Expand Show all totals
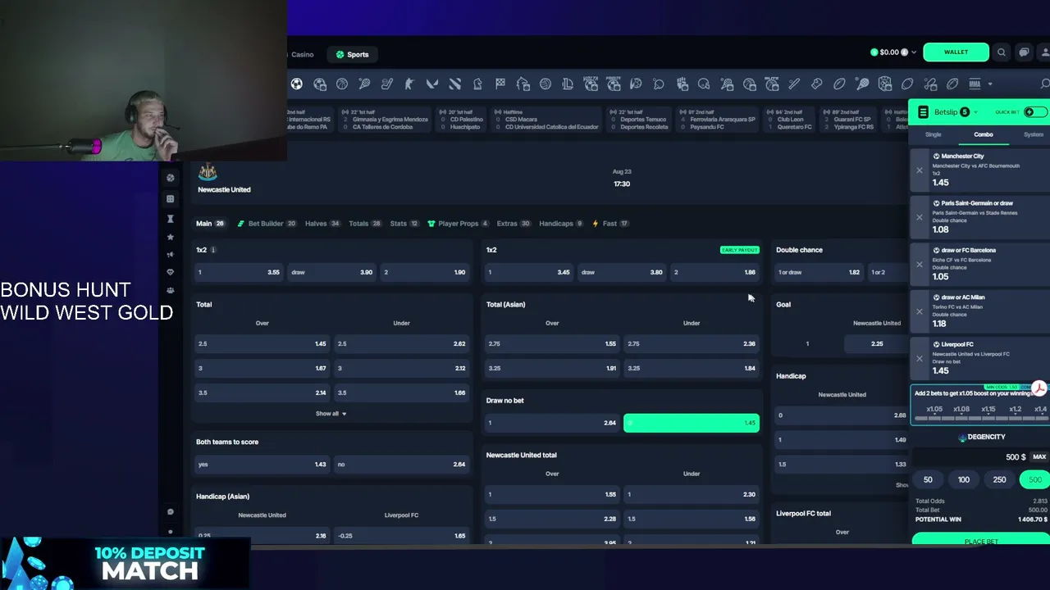Viewport: 1050px width, 590px height. [x=331, y=414]
